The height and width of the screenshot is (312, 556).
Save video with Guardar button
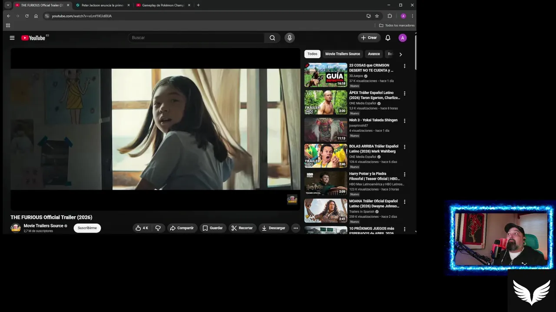212,228
